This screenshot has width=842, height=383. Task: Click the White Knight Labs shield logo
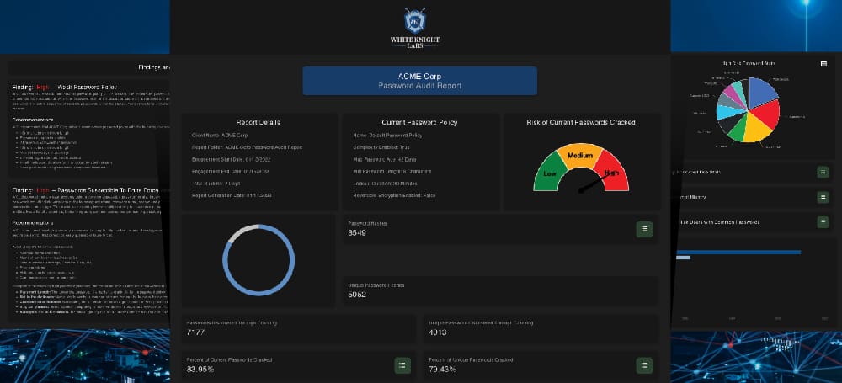tap(414, 21)
